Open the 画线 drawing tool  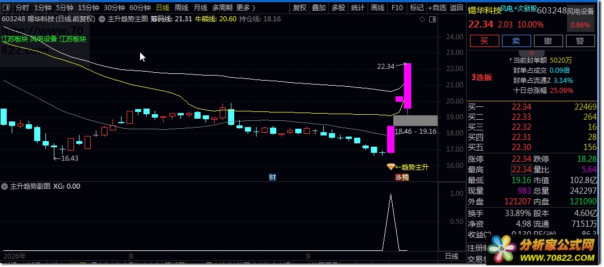(378, 8)
